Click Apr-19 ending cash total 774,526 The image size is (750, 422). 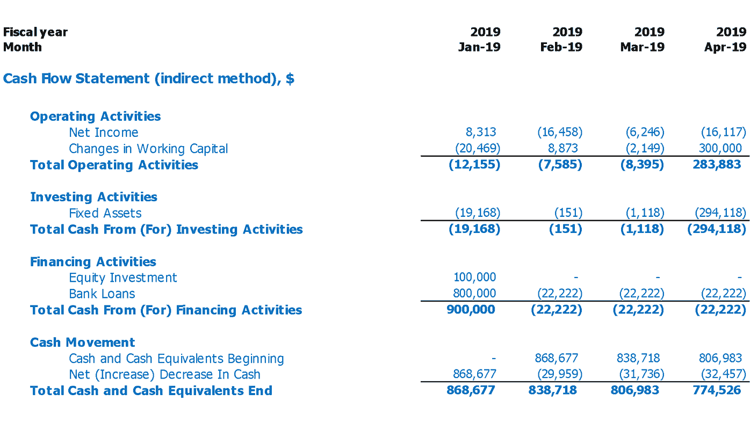717,390
